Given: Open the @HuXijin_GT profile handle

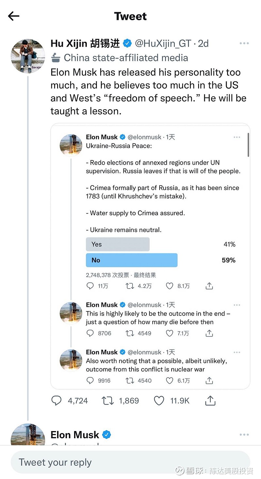Looking at the screenshot, I should tap(163, 43).
